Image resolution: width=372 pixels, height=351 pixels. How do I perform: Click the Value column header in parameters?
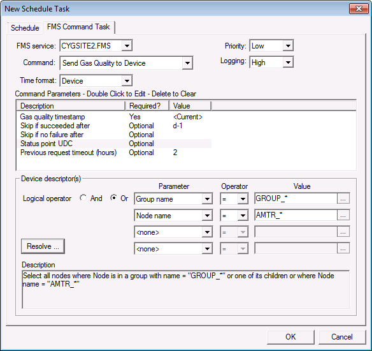click(x=190, y=106)
